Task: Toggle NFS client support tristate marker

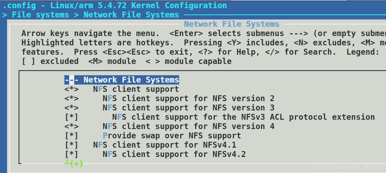Action: (x=71, y=89)
